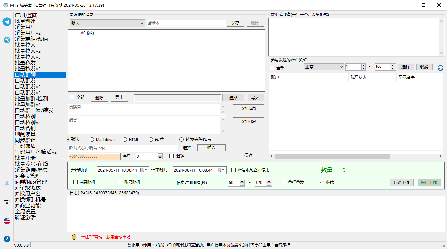Click the 添加消息 button
This screenshot has height=249, width=447.
(x=248, y=109)
